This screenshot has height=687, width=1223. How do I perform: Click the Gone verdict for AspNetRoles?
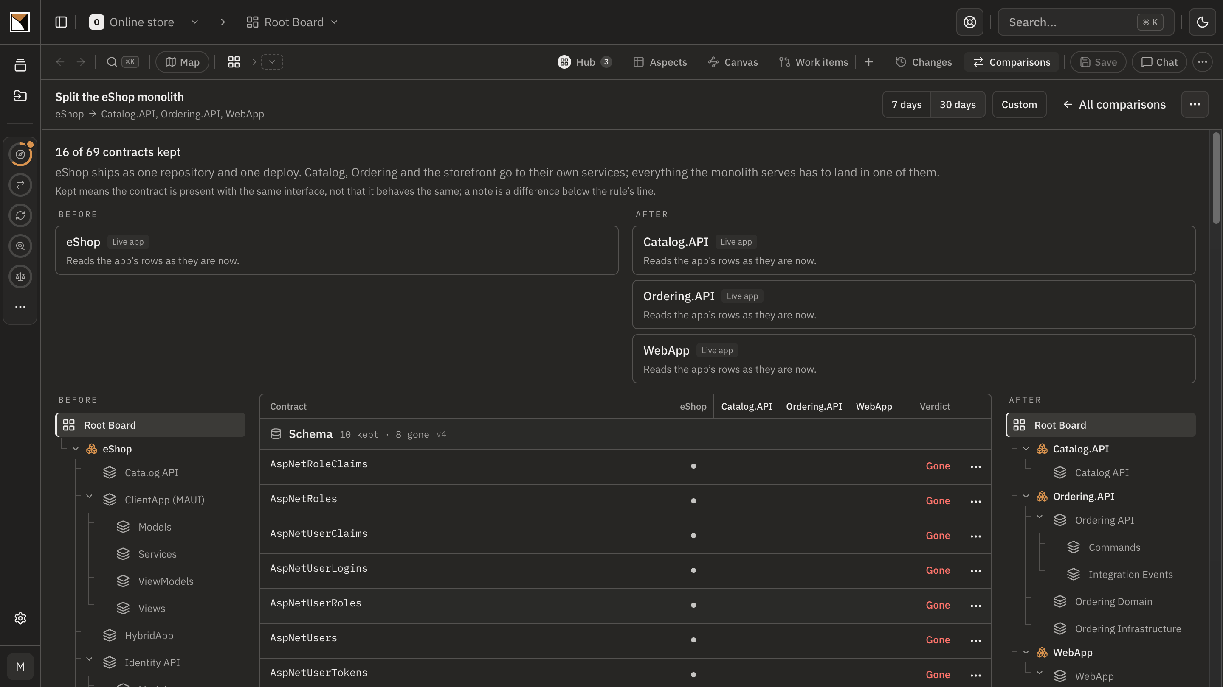click(x=938, y=501)
